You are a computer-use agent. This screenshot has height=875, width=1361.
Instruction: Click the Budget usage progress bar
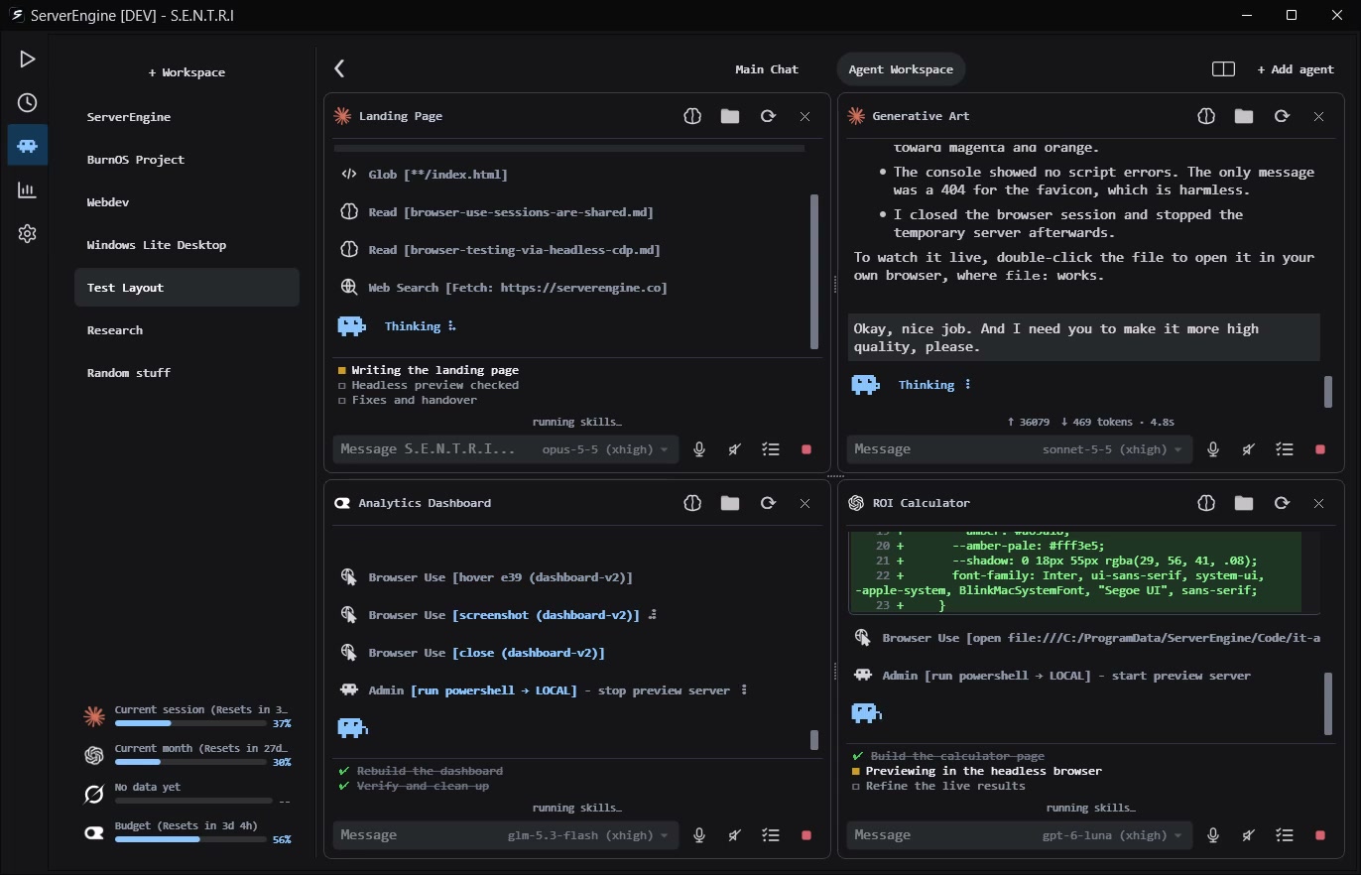pyautogui.click(x=193, y=839)
